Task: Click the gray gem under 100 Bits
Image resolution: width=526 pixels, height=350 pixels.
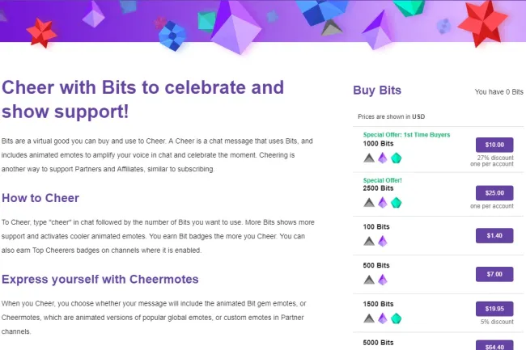Action: pos(369,241)
